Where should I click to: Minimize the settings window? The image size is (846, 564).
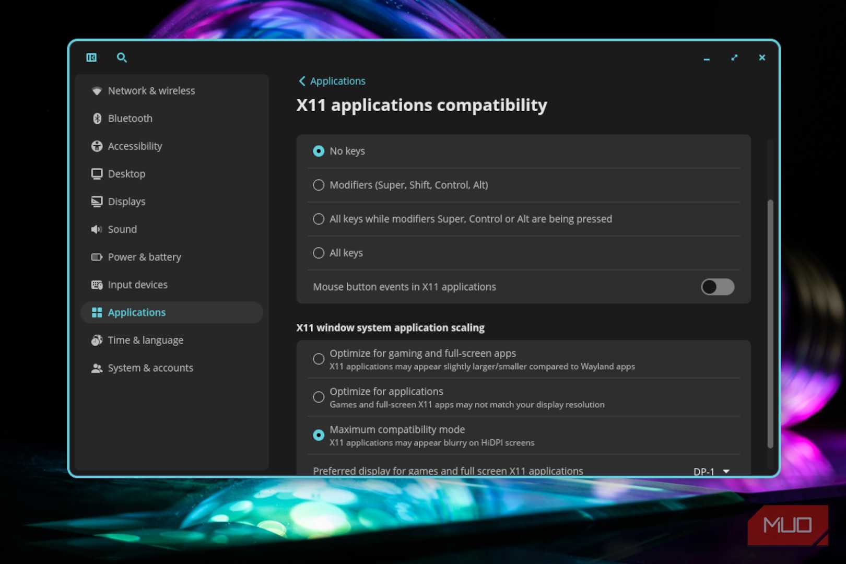tap(707, 58)
